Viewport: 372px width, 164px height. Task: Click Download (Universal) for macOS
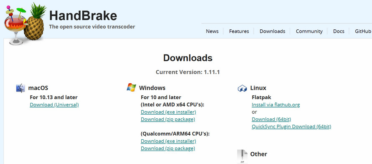point(54,105)
